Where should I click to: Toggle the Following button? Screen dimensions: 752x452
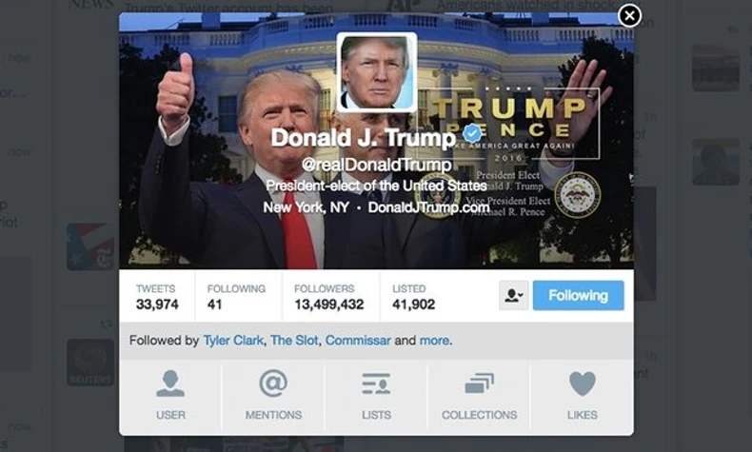pyautogui.click(x=579, y=295)
